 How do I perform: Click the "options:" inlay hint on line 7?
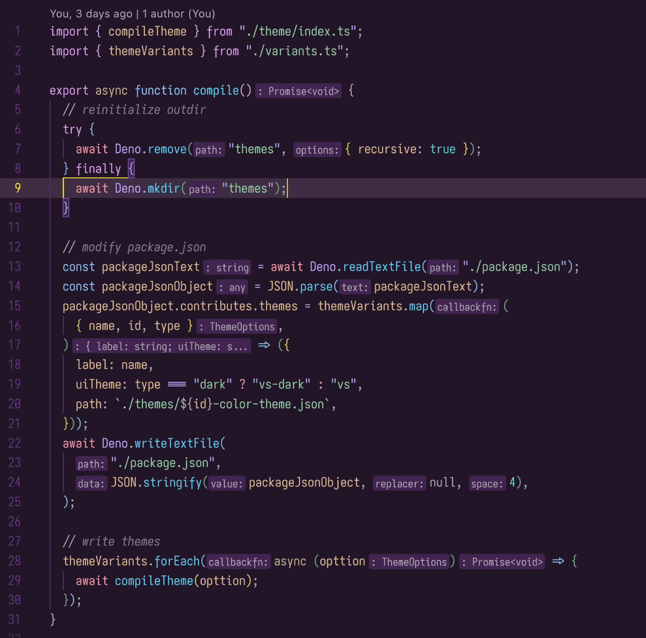click(317, 150)
